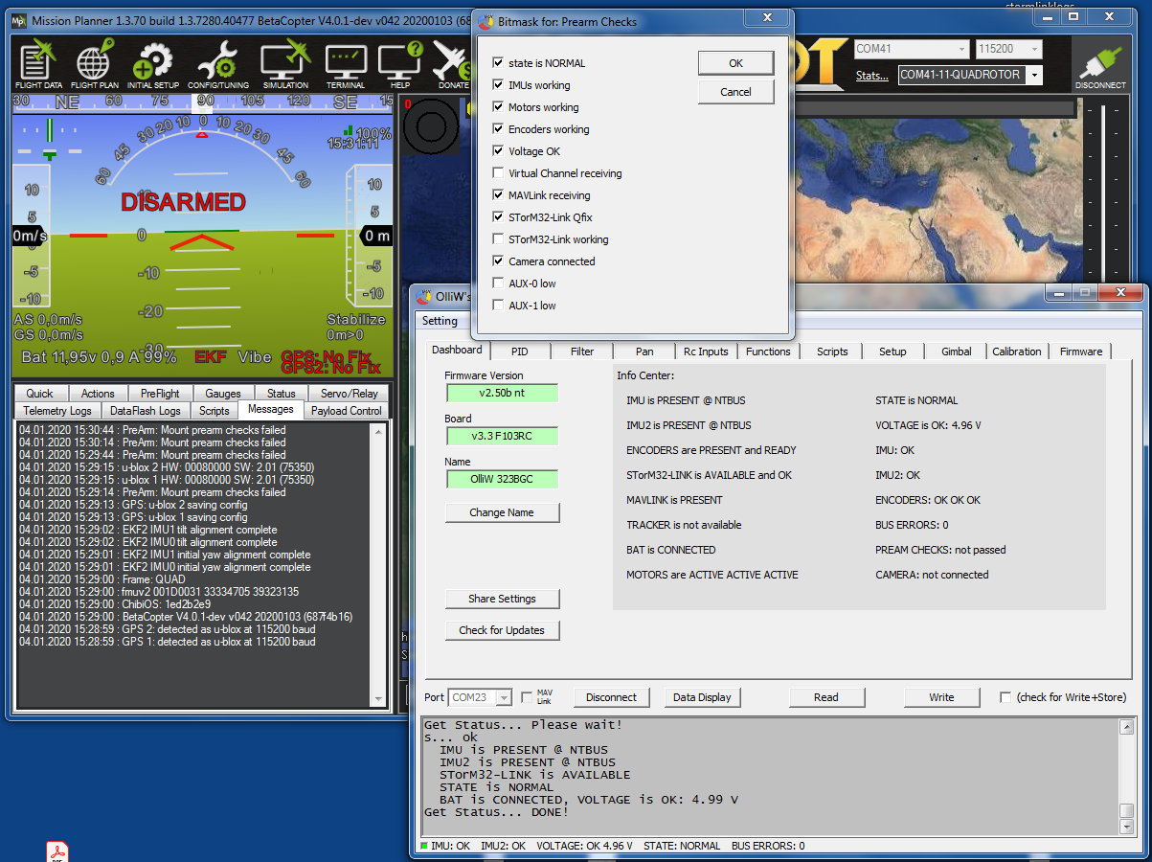Click the Check for Updates button
1152x862 pixels.
coord(502,630)
